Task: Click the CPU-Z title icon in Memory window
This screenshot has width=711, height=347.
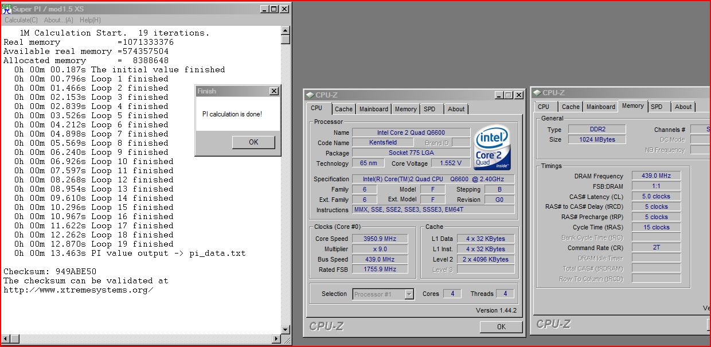Action: tap(537, 92)
